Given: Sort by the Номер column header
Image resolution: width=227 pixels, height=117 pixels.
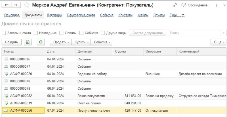Looking at the screenshot, I should pyautogui.click(x=23, y=51).
